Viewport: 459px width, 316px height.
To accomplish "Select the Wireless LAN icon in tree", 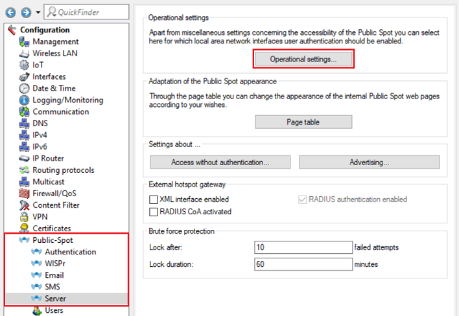I will (24, 53).
